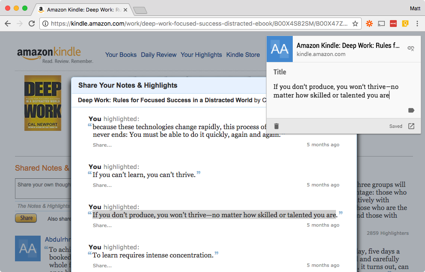Click the 'Share Your Notes & Highlights' heading
This screenshot has width=425, height=272.
128,86
